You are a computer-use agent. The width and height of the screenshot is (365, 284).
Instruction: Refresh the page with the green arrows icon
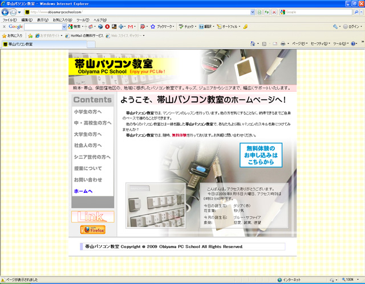267,12
